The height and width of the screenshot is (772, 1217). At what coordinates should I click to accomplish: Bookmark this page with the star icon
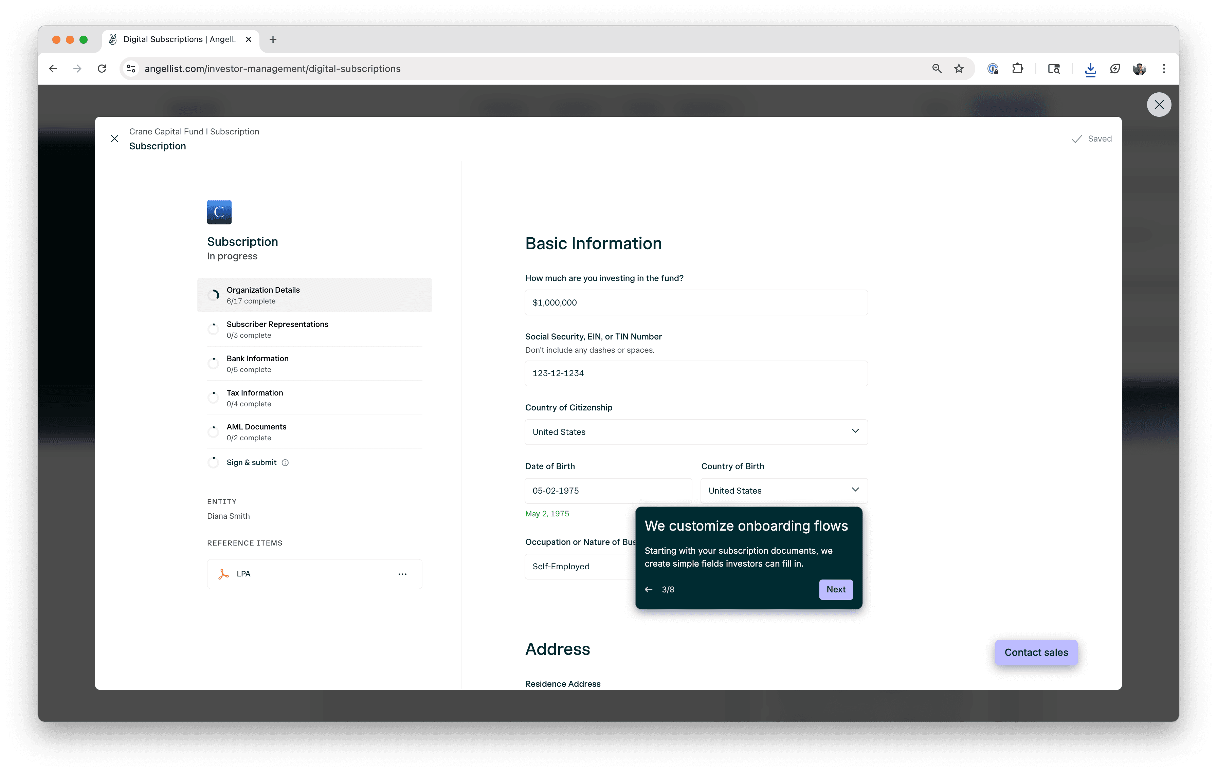click(x=959, y=69)
